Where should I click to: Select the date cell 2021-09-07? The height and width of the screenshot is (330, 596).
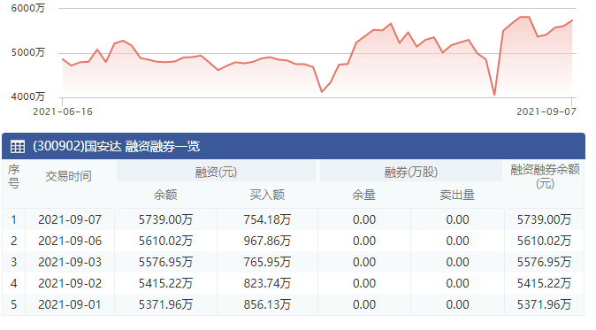(70, 219)
